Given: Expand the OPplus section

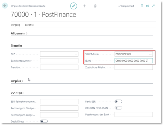Looking at the screenshot, I should click(17, 81).
